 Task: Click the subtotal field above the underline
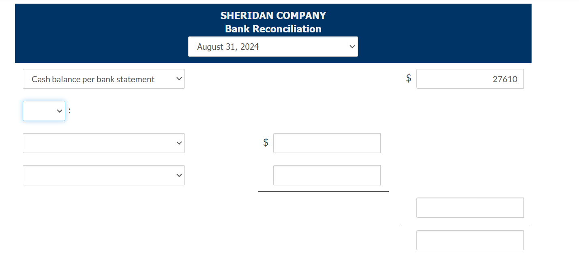pos(470,207)
